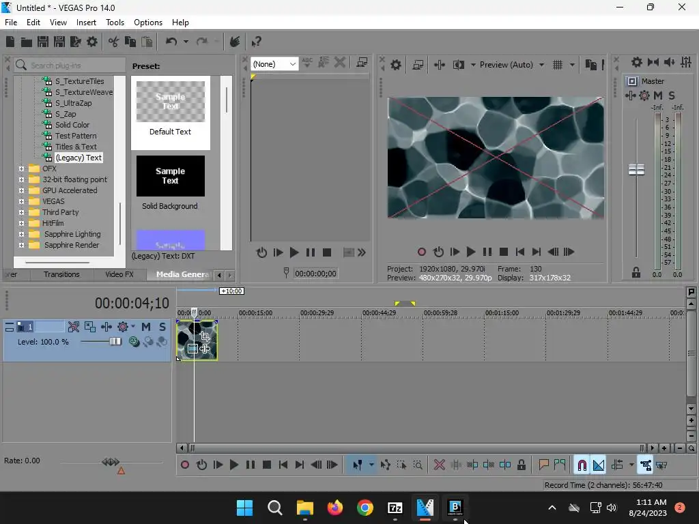Image resolution: width=699 pixels, height=524 pixels.
Task: Create a new project from main toolbar
Action: [10, 42]
